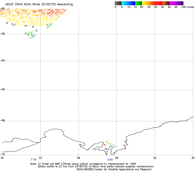The width and height of the screenshot is (195, 171).
Task: Click the red wind barb near the coast
Action: coord(105,144)
